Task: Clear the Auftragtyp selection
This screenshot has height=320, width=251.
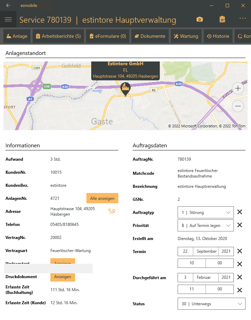Action: pyautogui.click(x=240, y=212)
